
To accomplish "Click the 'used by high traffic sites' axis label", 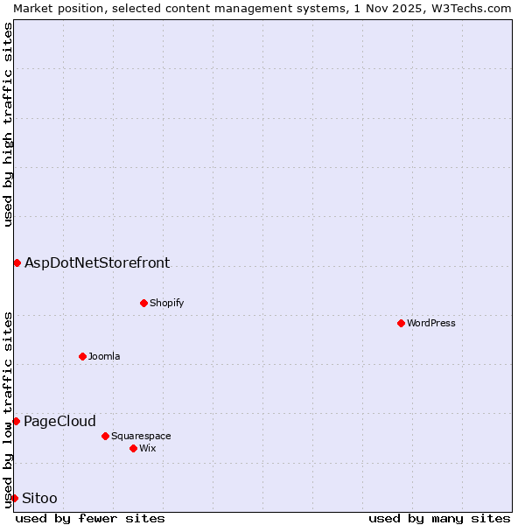I will pos(8,124).
